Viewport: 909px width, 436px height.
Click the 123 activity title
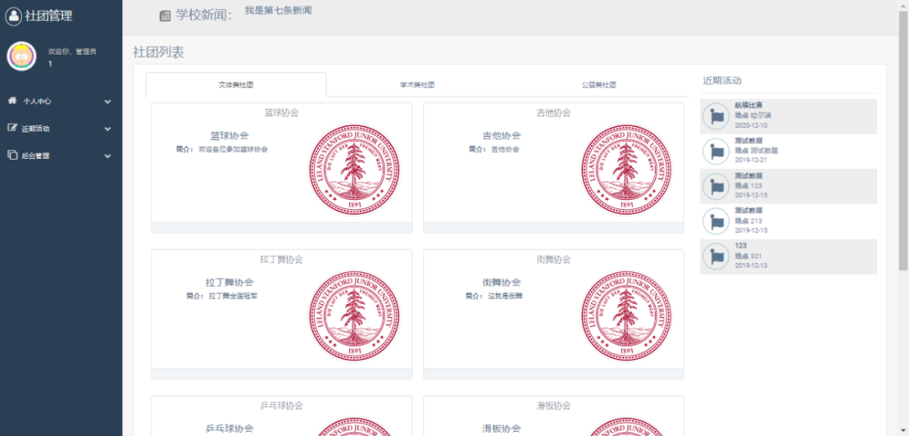click(741, 245)
